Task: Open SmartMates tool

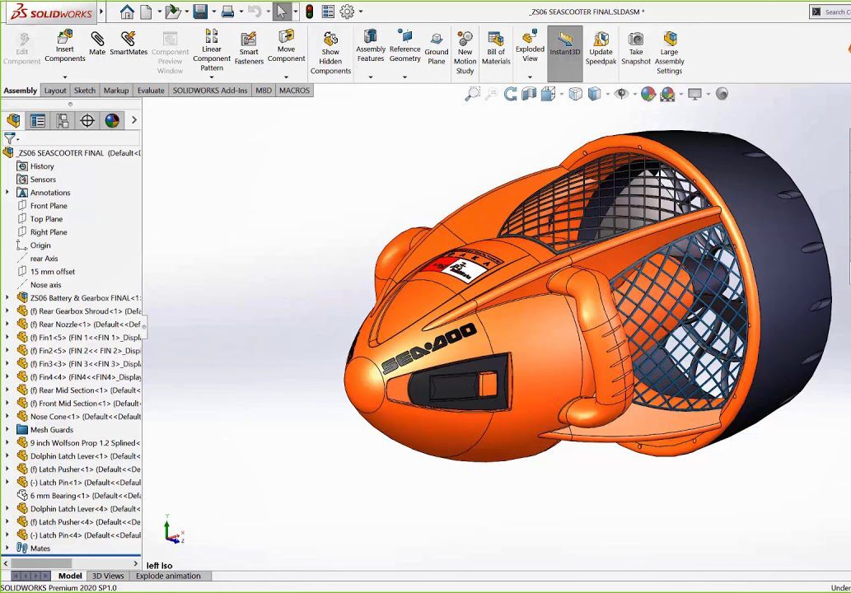Action: (x=129, y=43)
